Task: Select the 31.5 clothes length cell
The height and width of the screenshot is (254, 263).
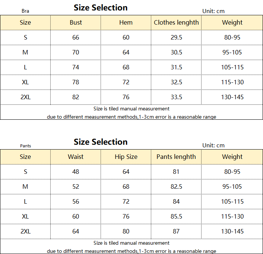Action: tap(176, 67)
